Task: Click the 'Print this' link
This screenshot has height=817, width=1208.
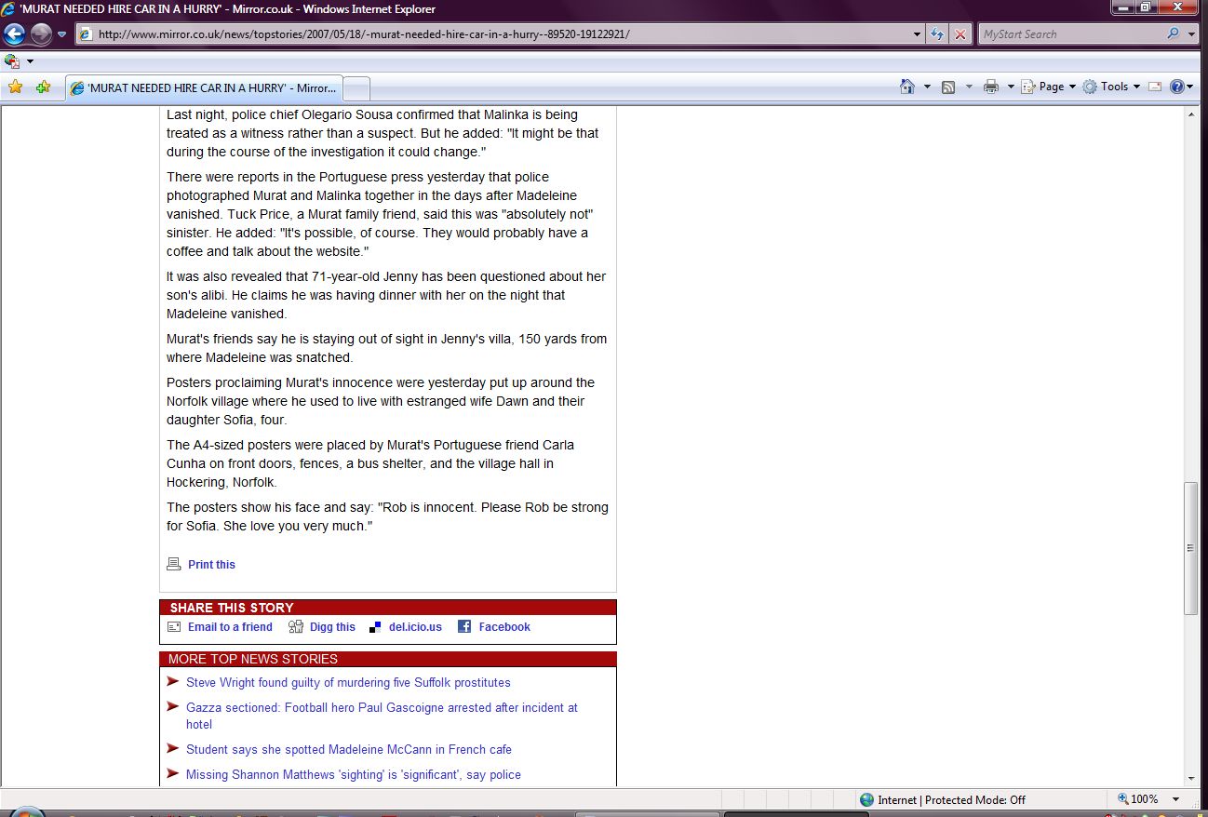Action: tap(211, 565)
